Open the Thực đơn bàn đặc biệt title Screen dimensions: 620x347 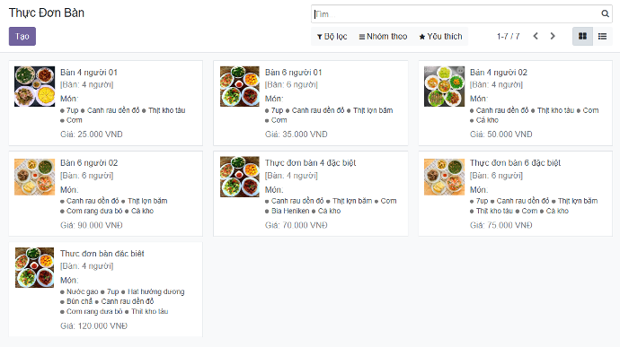click(x=102, y=254)
